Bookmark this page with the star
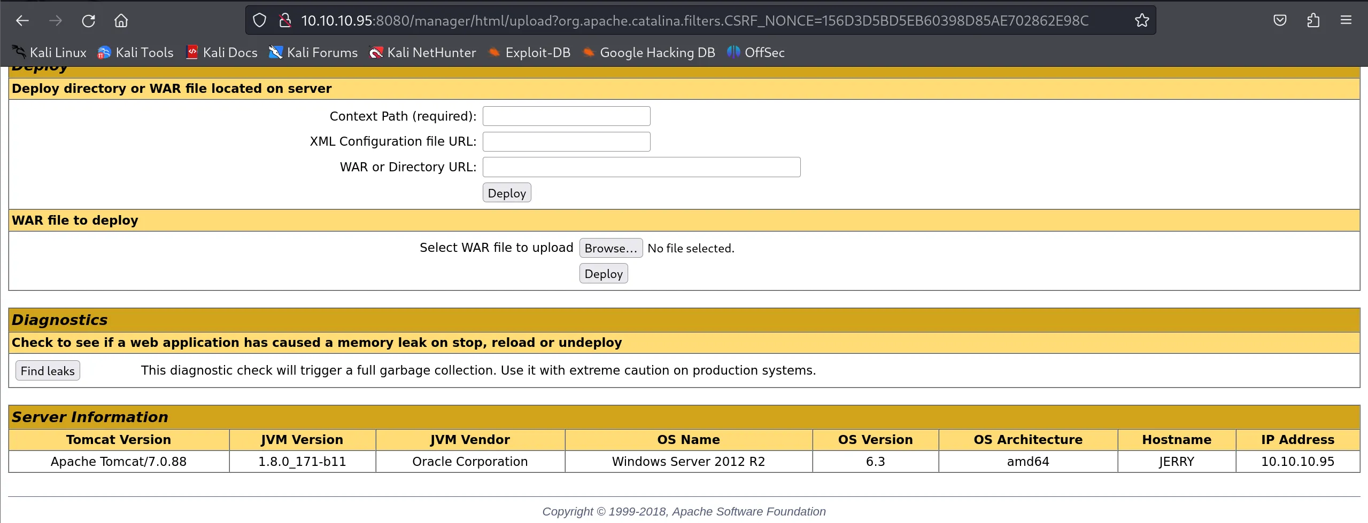 [x=1142, y=21]
